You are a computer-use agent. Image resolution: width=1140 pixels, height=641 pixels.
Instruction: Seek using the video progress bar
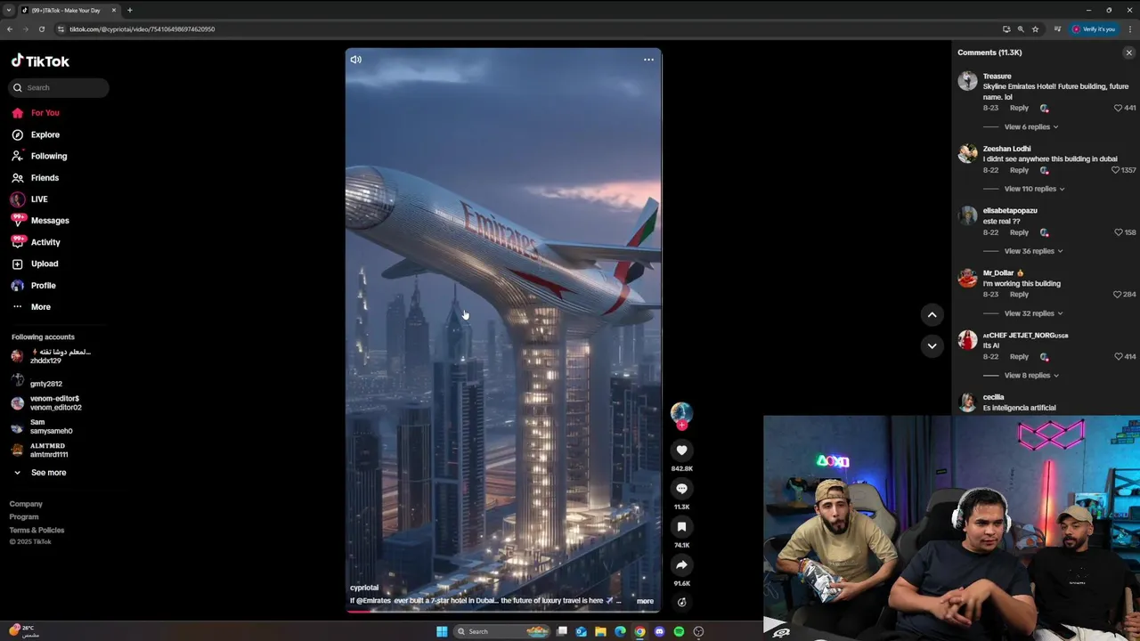[x=503, y=611]
